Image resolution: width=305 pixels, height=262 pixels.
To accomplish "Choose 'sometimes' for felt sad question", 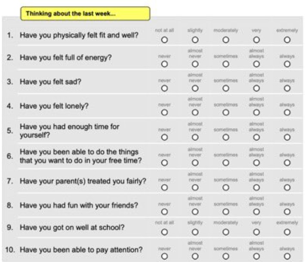I will click(226, 88).
